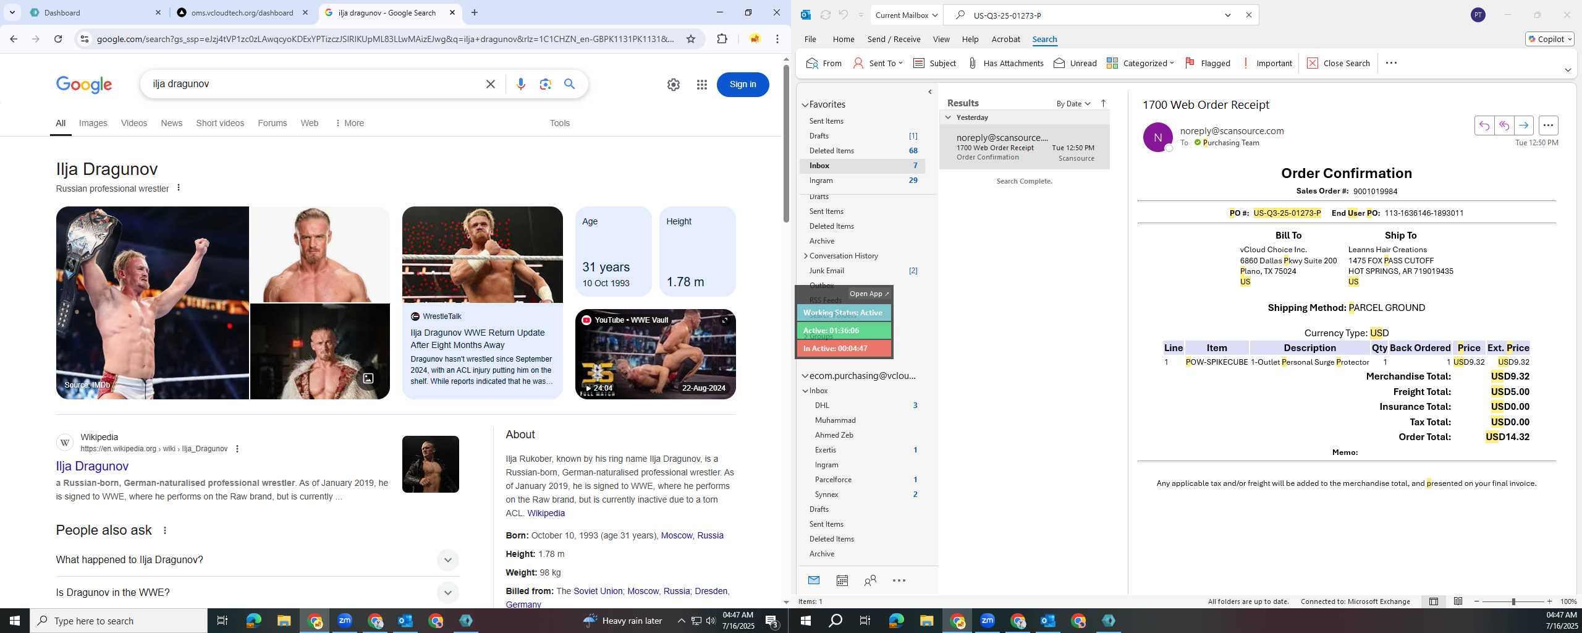Open the Current Mailbox scope dropdown
Image resolution: width=1582 pixels, height=633 pixels.
click(907, 15)
